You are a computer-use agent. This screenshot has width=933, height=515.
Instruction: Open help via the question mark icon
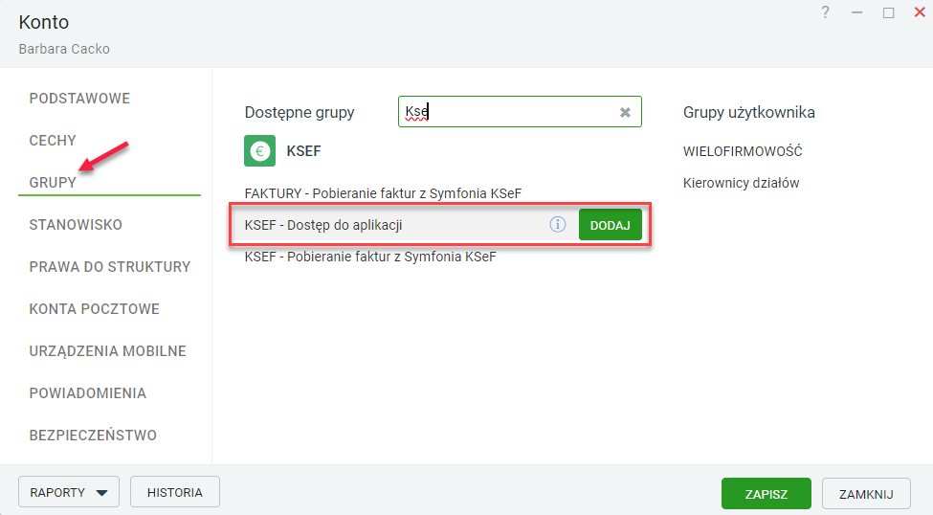point(826,12)
